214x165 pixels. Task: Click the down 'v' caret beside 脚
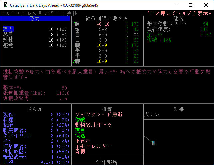pos(74,61)
